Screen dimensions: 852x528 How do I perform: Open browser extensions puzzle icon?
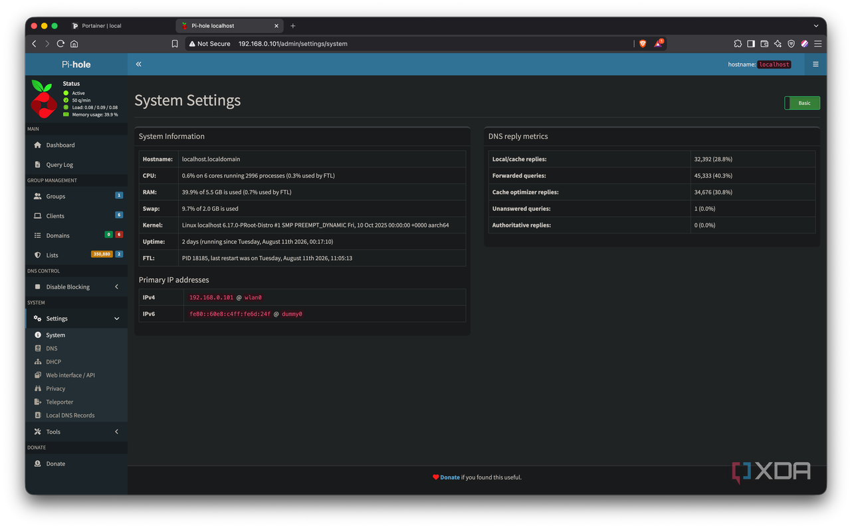738,44
